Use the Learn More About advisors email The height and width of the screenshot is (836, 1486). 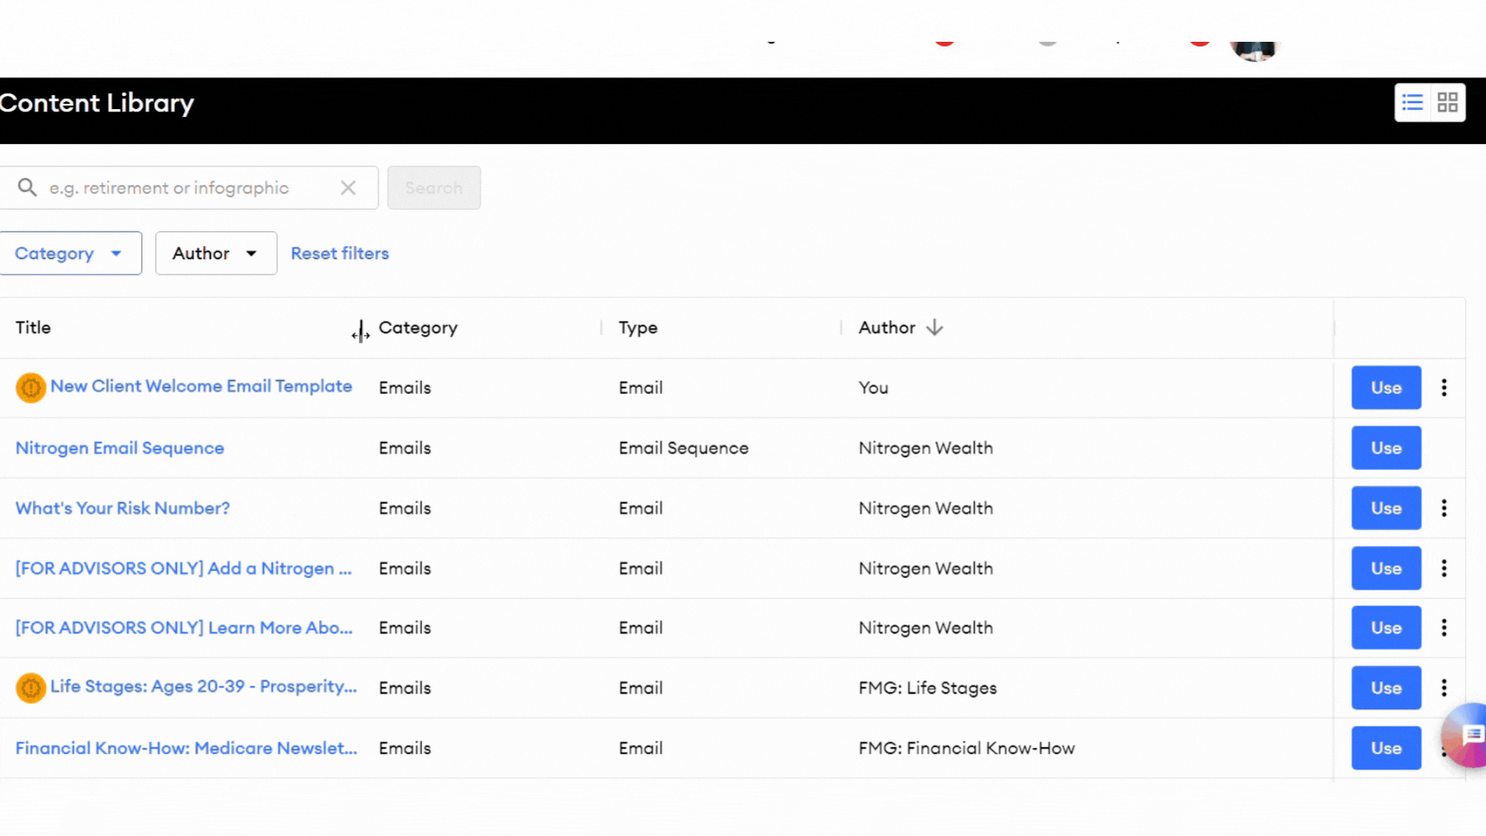(1386, 628)
